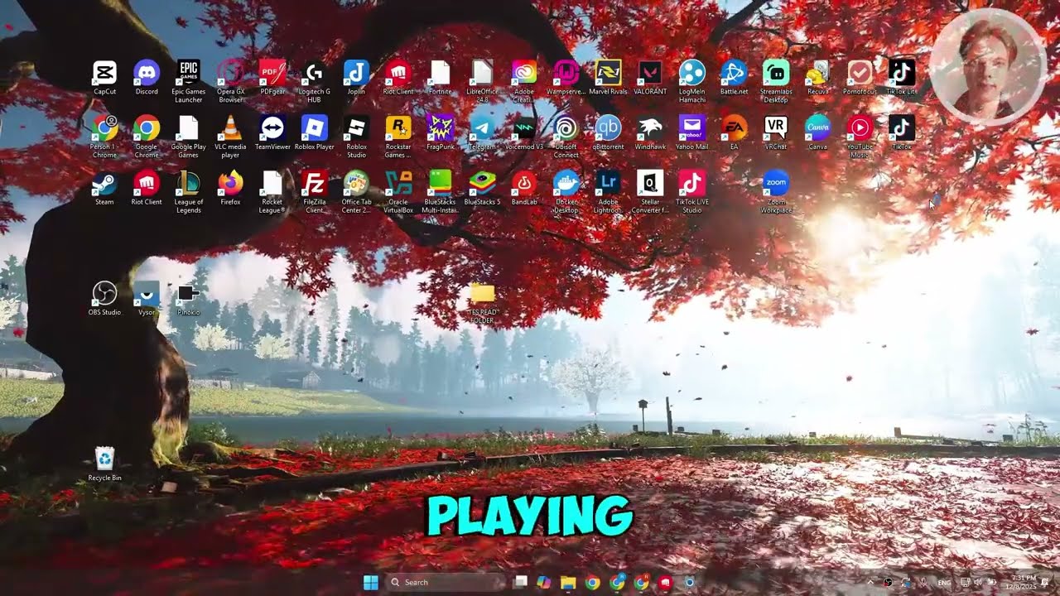
Task: Click the Adobe Creative Cloud shortcut
Action: click(x=524, y=73)
